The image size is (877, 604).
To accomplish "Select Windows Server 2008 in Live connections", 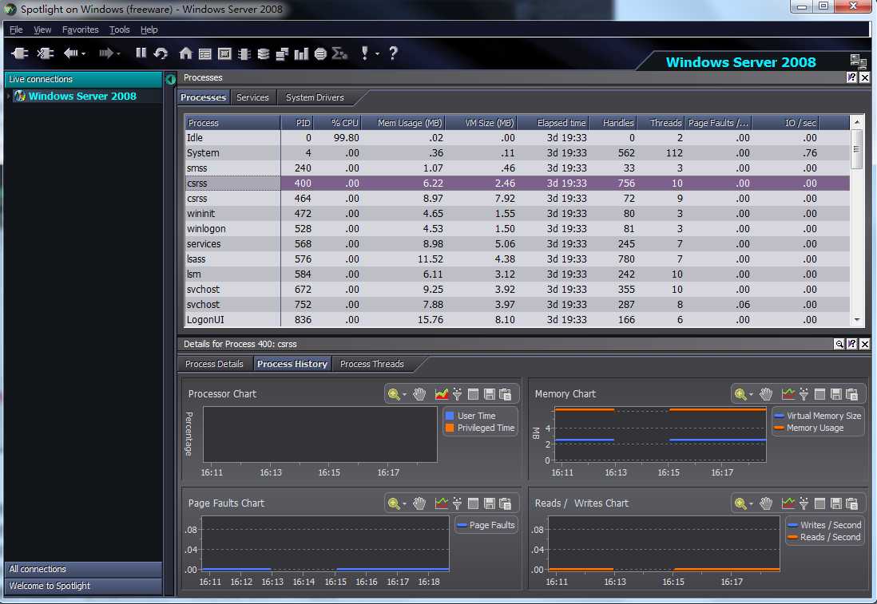I will click(82, 96).
